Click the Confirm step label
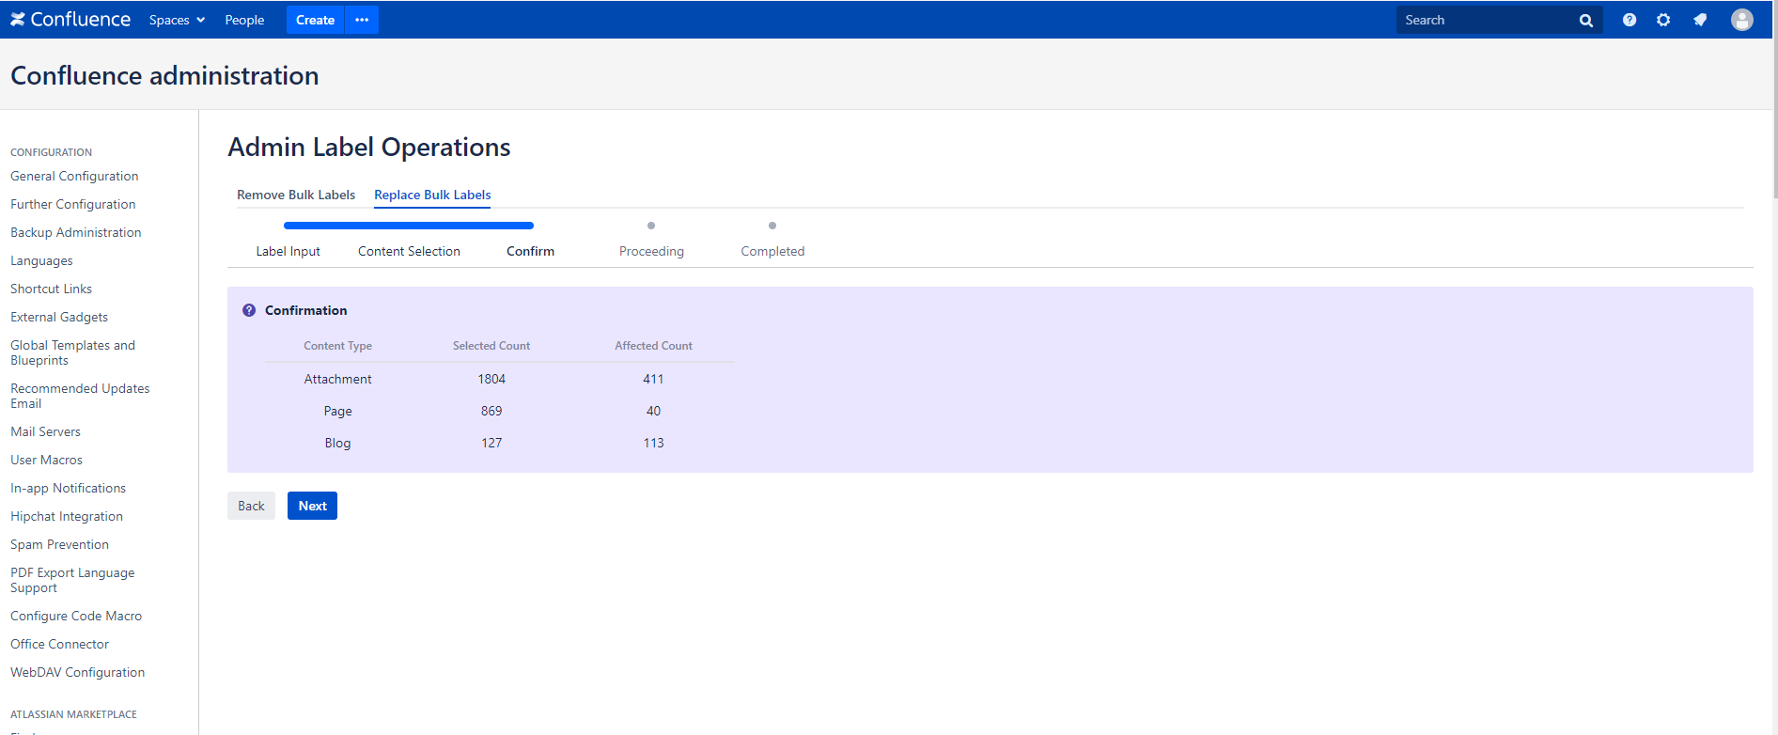This screenshot has width=1778, height=735. 530,251
